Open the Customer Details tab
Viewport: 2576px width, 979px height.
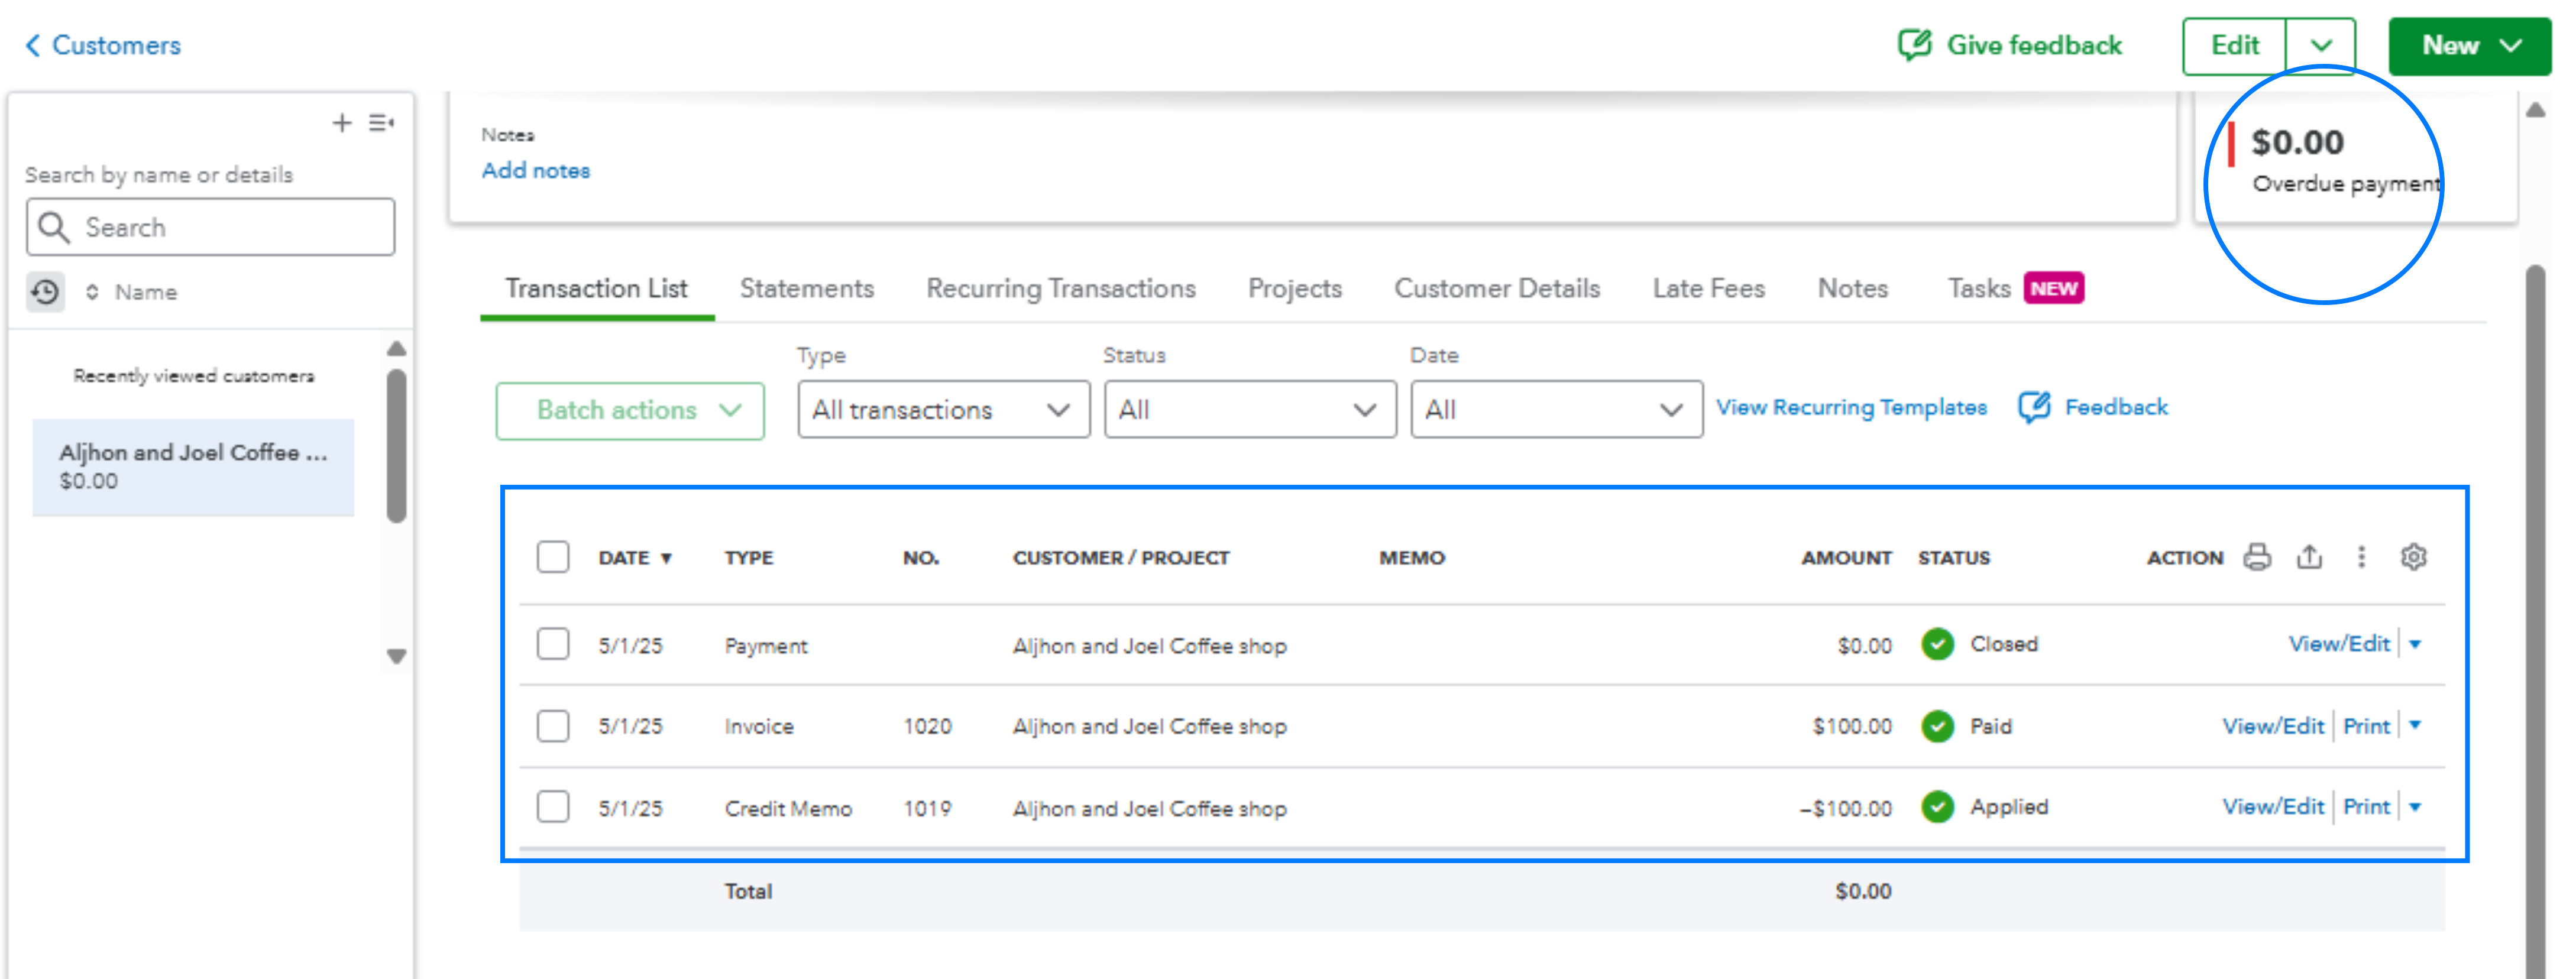[x=1497, y=289]
